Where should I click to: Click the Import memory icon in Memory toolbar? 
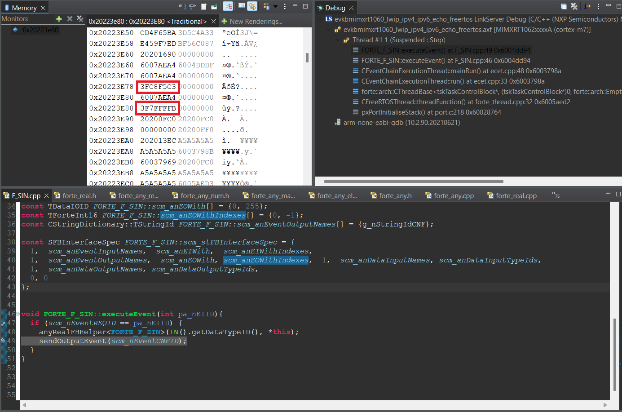click(182, 6)
